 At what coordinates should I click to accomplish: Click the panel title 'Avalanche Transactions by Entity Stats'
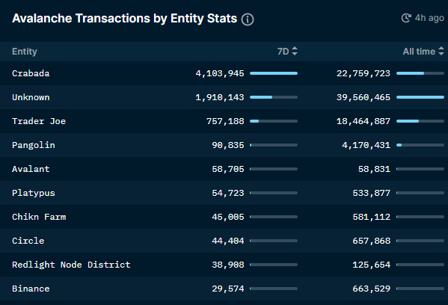point(125,19)
